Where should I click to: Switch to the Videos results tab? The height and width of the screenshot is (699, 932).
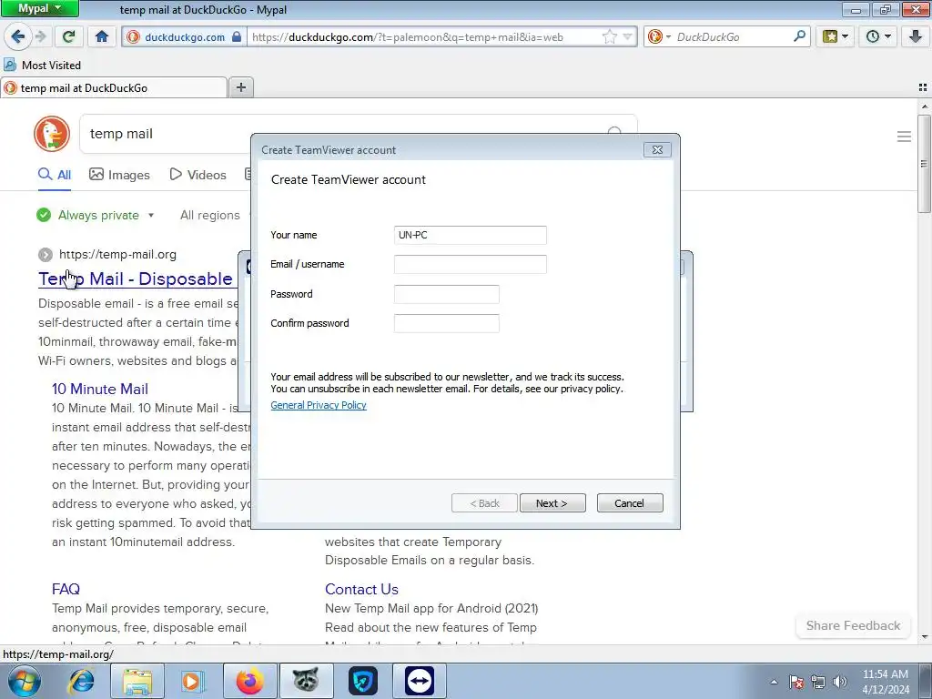198,175
